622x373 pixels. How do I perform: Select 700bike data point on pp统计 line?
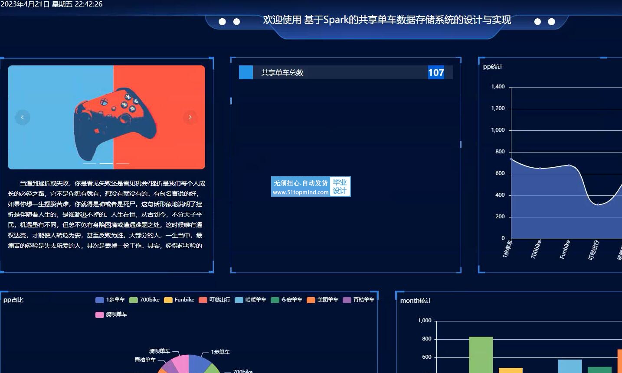tap(540, 168)
